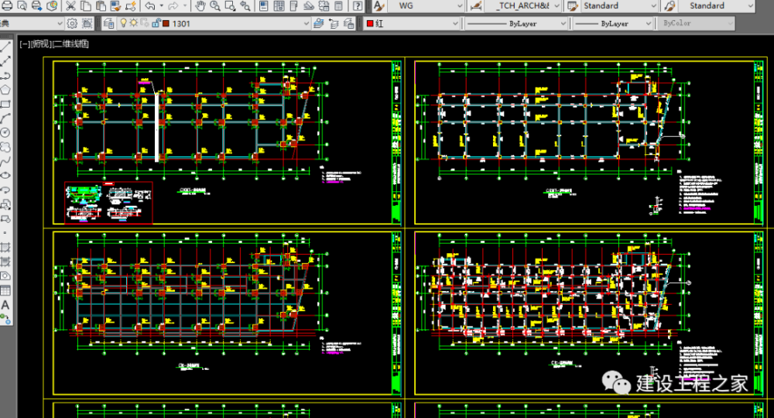774x418 pixels.
Task: Select the Rectangle tool
Action: 5,104
